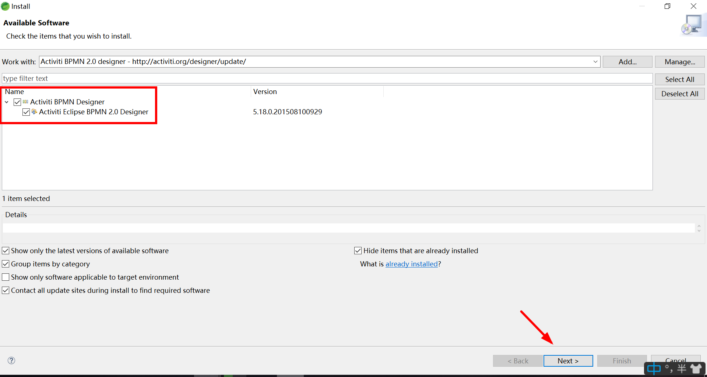The height and width of the screenshot is (377, 707).
Task: Click version 5.18.0.201508100929 cell
Action: tap(288, 112)
